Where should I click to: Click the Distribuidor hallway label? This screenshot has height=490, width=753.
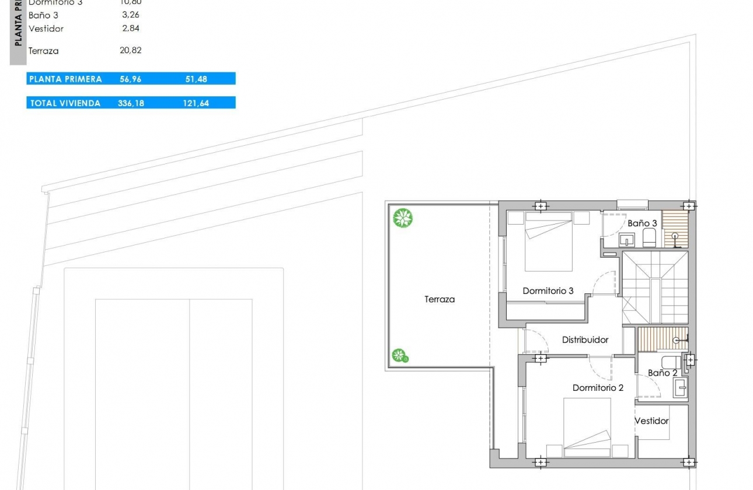coord(585,339)
